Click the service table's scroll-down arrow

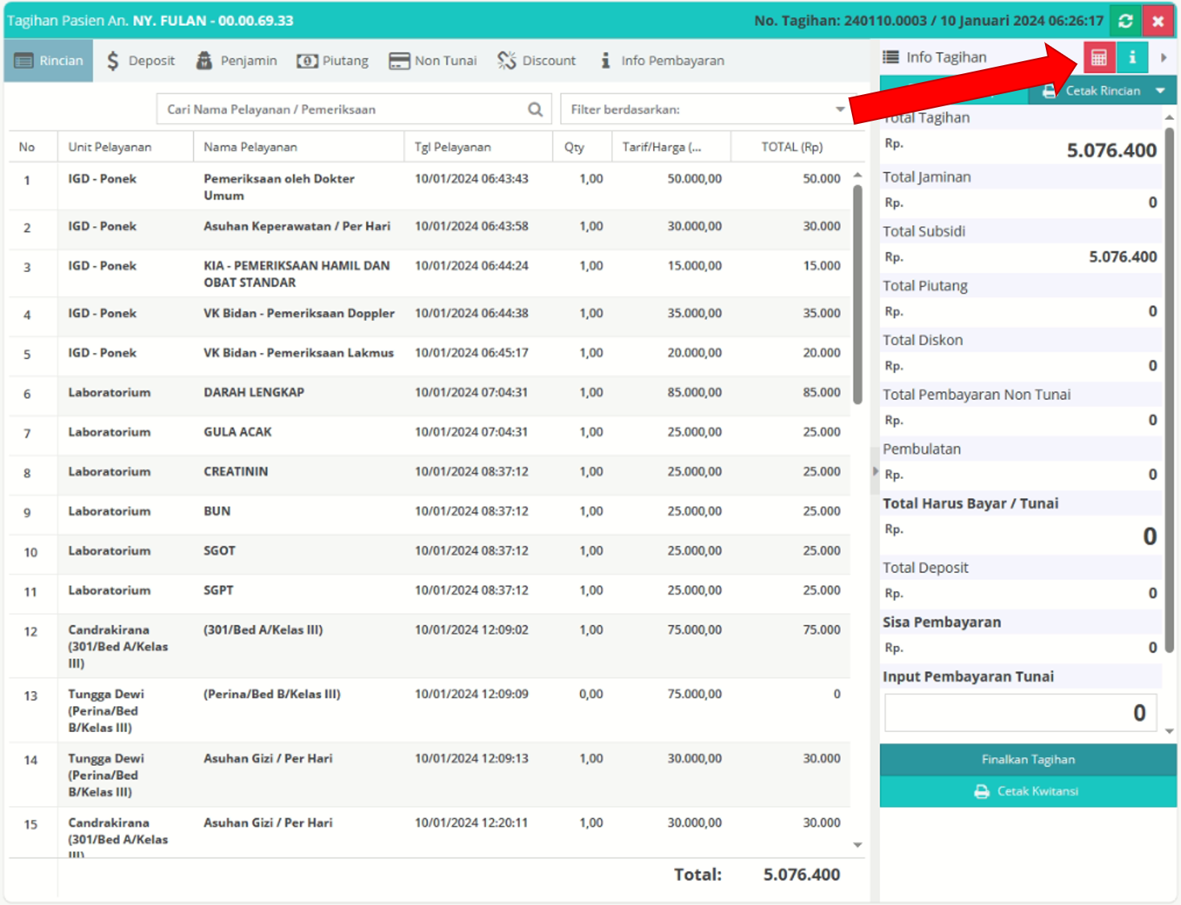click(858, 845)
